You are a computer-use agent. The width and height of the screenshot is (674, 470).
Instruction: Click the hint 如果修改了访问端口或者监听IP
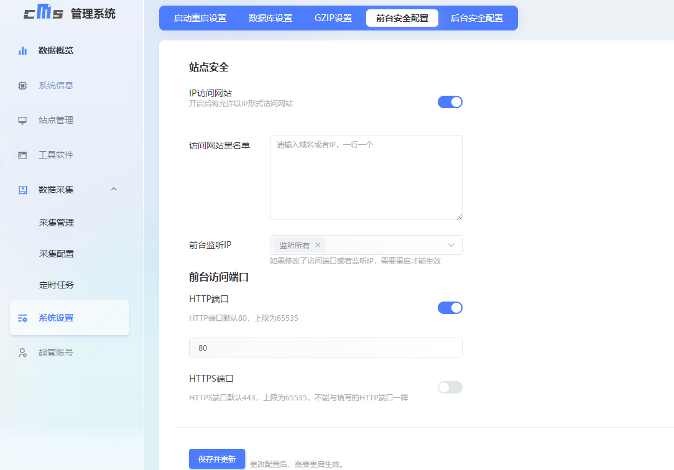(x=355, y=260)
